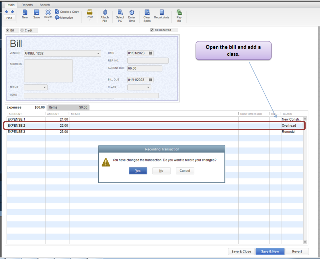Confirm changes with Yes button
The image size is (320, 259).
coord(138,171)
